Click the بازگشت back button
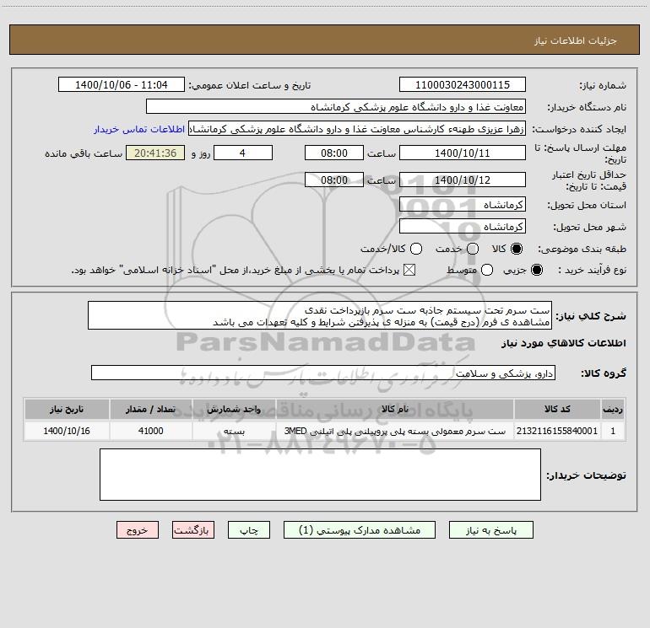This screenshot has width=650, height=628. pyautogui.click(x=193, y=530)
